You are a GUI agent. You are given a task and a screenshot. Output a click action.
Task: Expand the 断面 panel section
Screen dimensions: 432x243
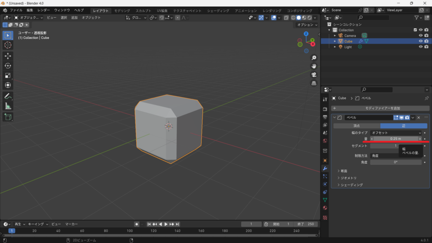click(344, 171)
